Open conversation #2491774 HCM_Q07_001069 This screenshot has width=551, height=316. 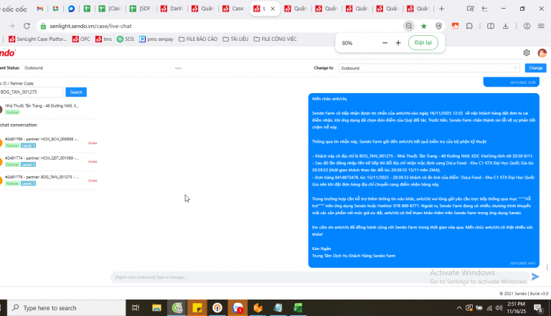point(50,161)
